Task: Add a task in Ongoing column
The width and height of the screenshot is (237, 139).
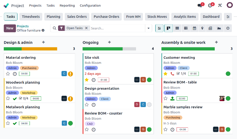Action: pyautogui.click(x=109, y=42)
